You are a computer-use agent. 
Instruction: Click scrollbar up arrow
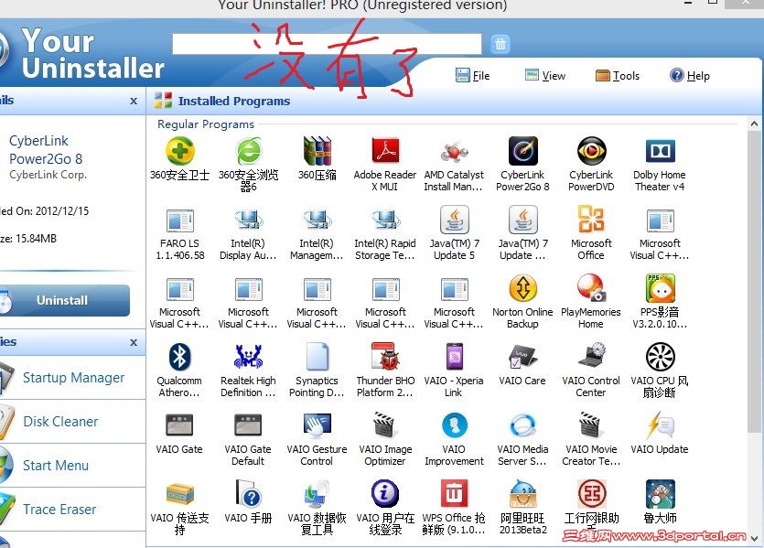pos(754,124)
